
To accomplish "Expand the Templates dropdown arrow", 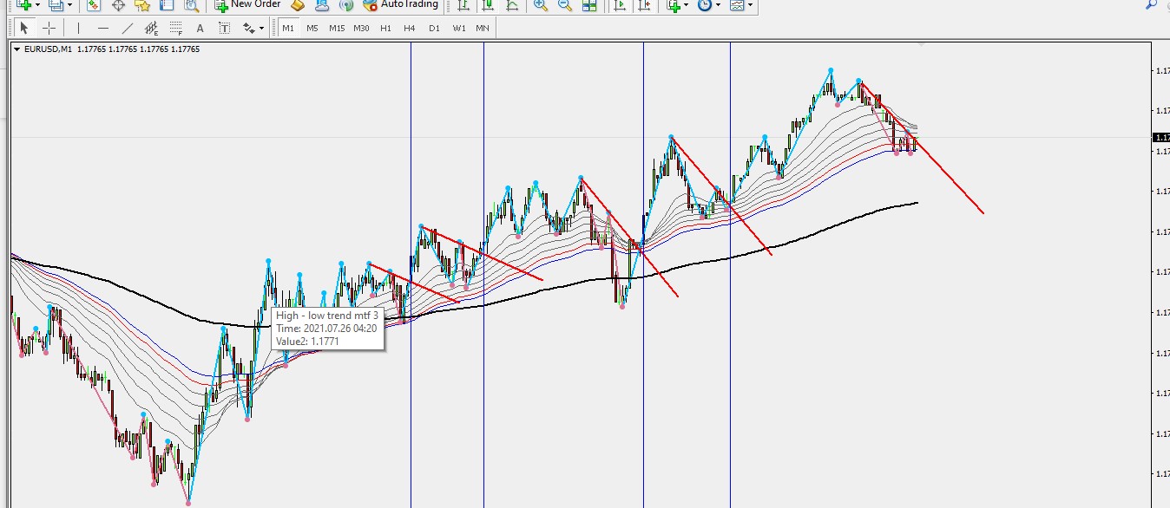I will 750,5.
